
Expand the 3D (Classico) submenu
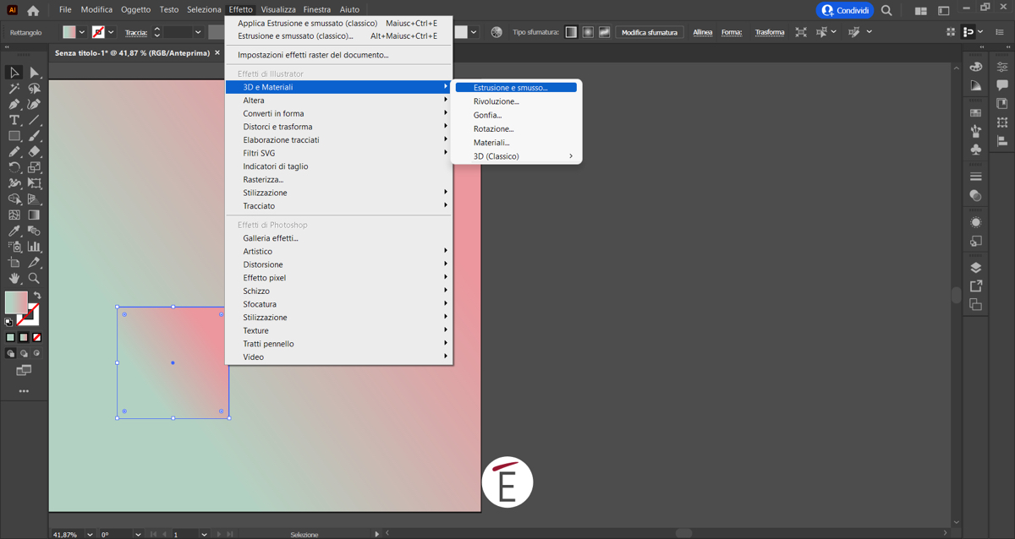(x=518, y=156)
